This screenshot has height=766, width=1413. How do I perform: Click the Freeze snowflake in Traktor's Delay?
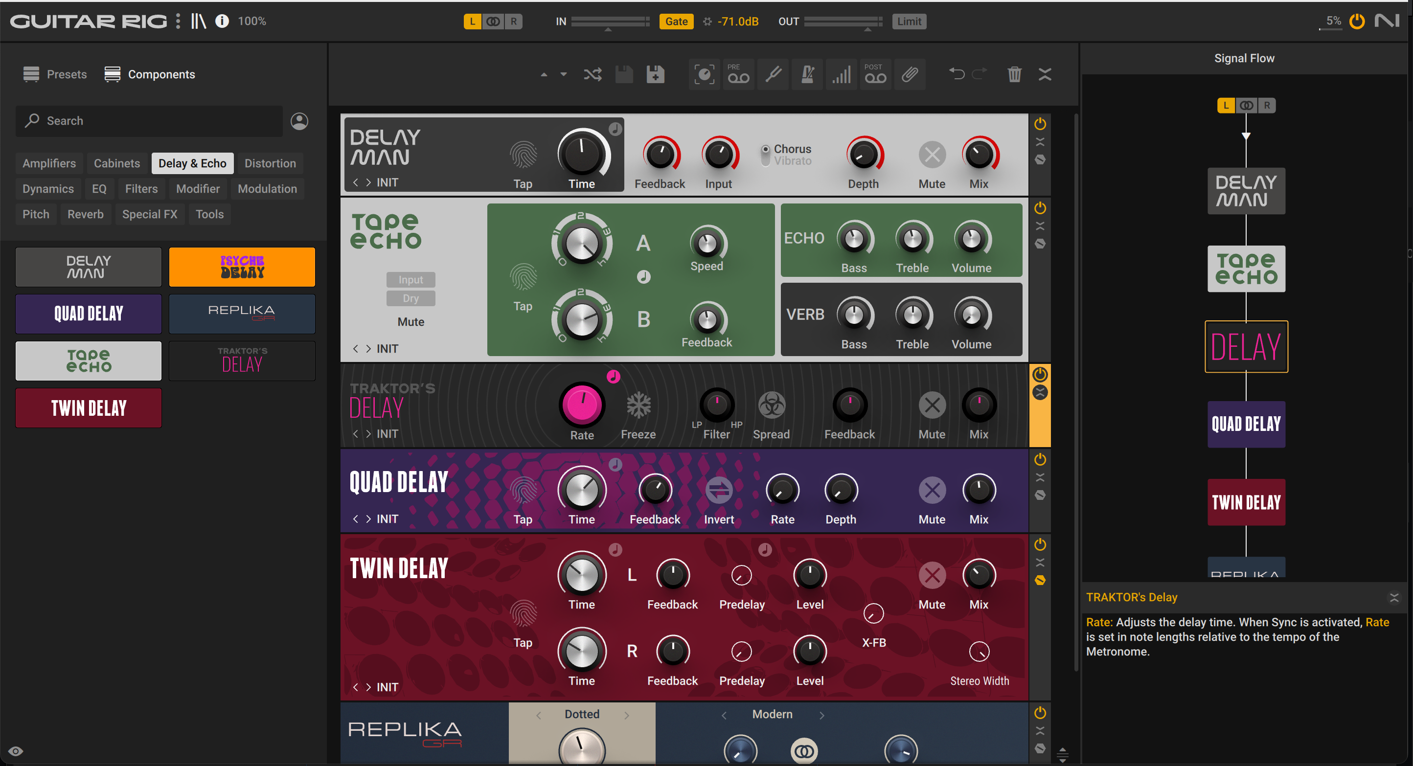(x=638, y=405)
